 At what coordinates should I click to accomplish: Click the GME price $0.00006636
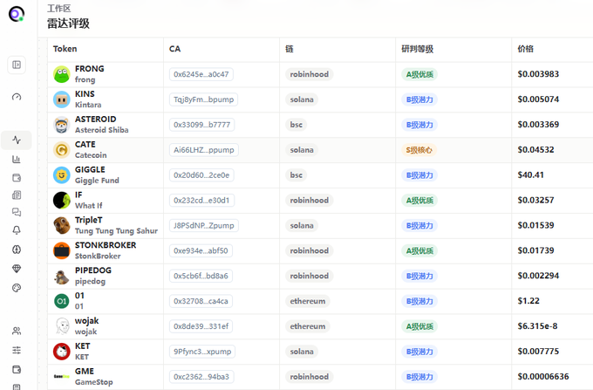543,376
